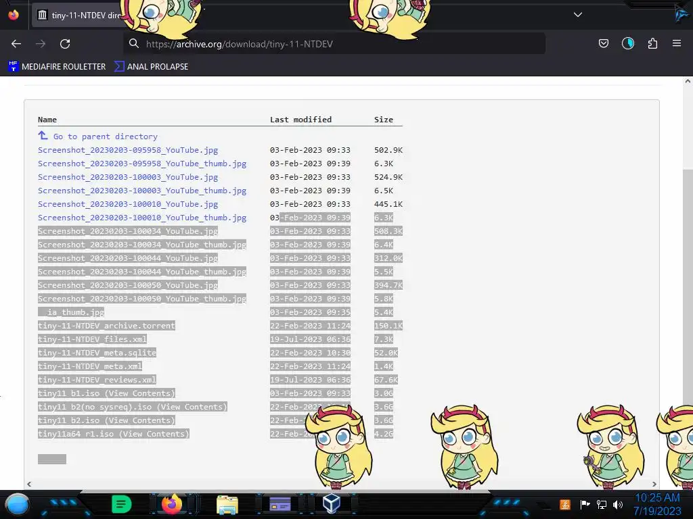Screen dimensions: 693x519
Task: Open the green notes app in the taskbar
Action: point(122,504)
